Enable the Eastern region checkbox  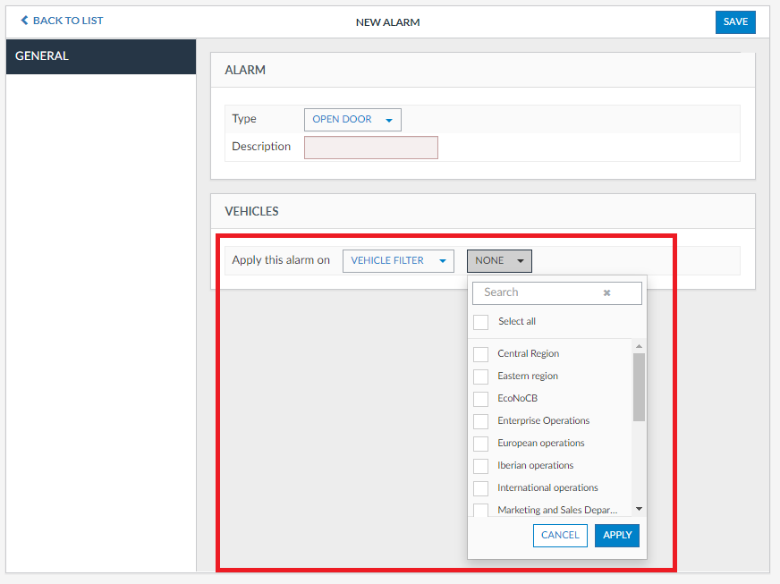(481, 377)
